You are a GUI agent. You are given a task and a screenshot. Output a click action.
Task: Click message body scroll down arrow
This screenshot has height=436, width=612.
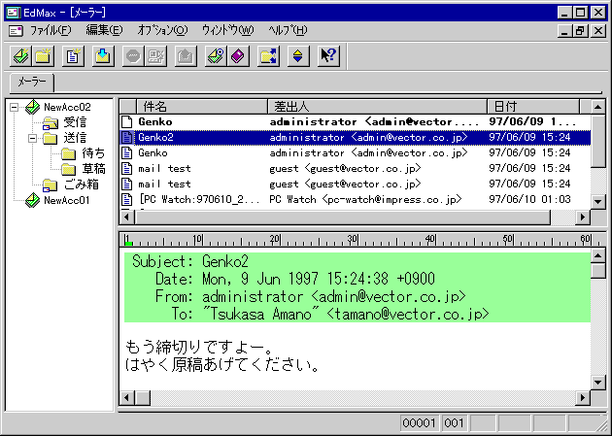(598, 383)
